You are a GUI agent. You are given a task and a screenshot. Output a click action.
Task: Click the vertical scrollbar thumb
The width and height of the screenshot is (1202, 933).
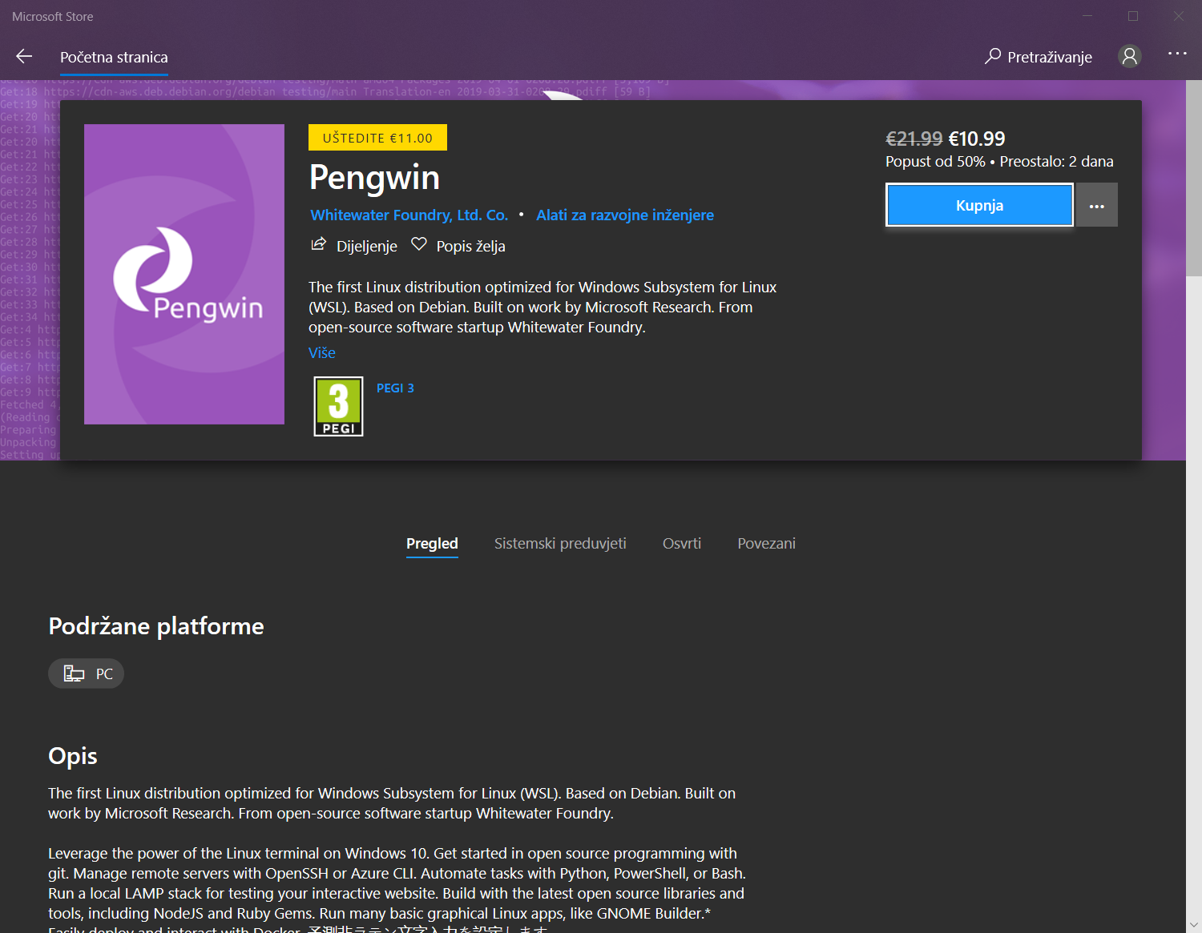coord(1194,178)
